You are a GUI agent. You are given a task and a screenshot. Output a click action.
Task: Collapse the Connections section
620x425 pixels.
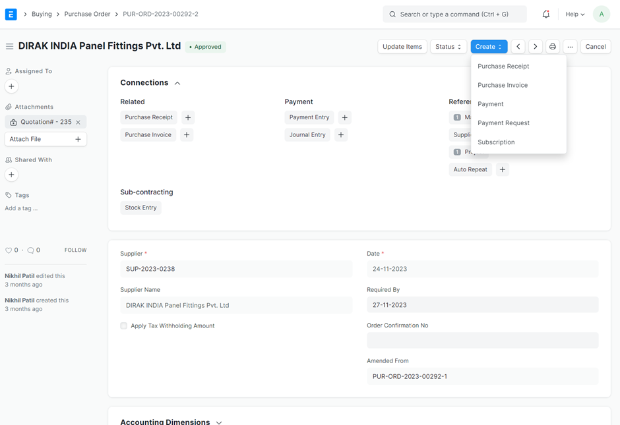pyautogui.click(x=177, y=83)
